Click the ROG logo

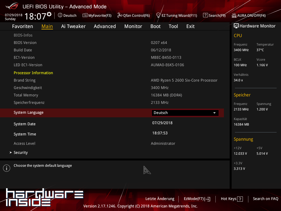(x=12, y=6)
